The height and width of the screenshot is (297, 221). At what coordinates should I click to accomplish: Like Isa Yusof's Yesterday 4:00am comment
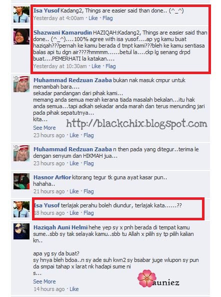[93, 18]
